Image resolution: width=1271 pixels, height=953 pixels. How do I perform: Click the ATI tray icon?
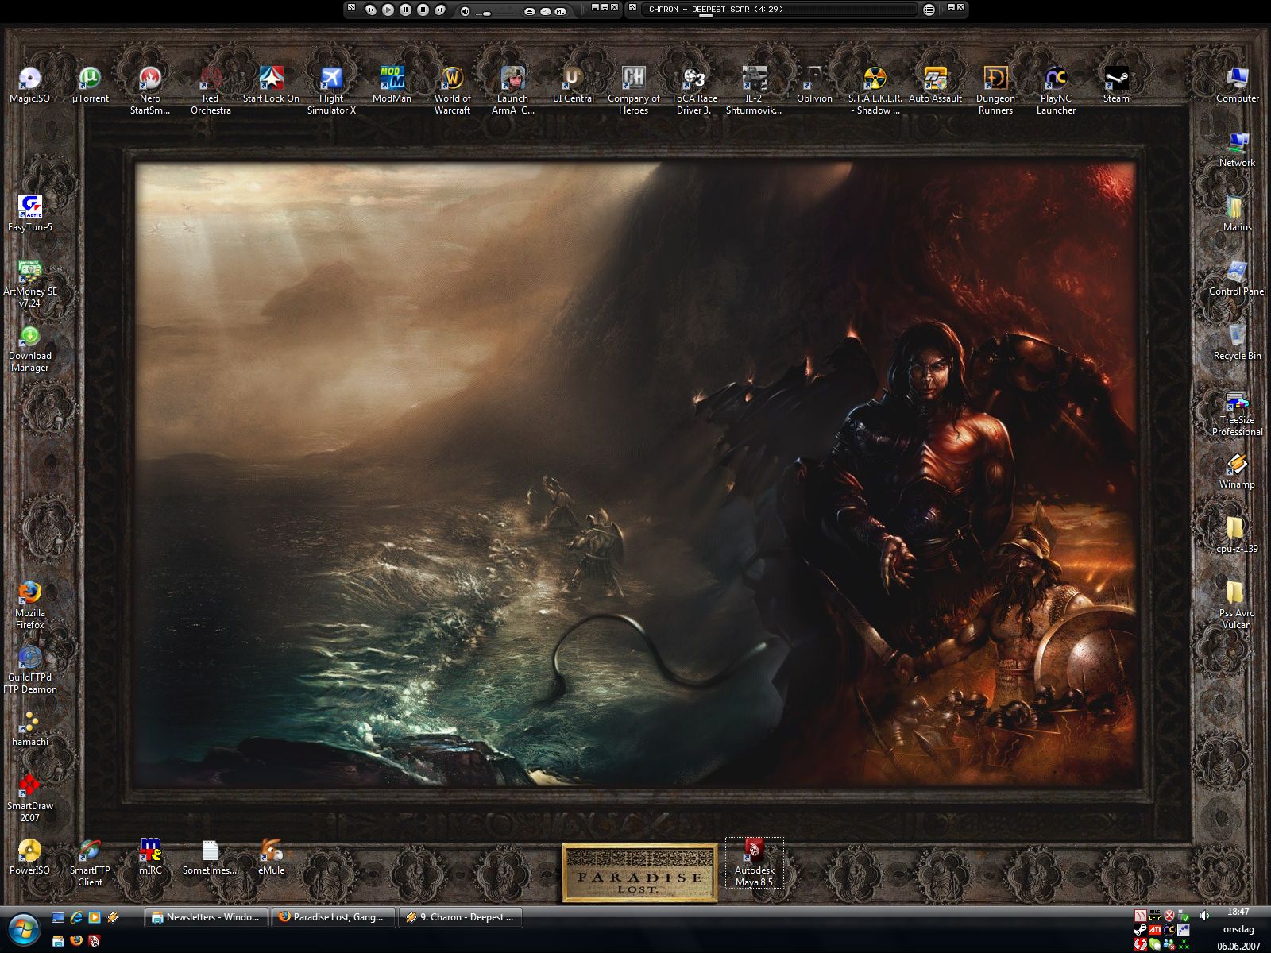tap(1155, 930)
